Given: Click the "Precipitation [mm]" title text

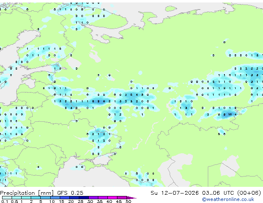Looking at the screenshot, I should pos(27,193).
